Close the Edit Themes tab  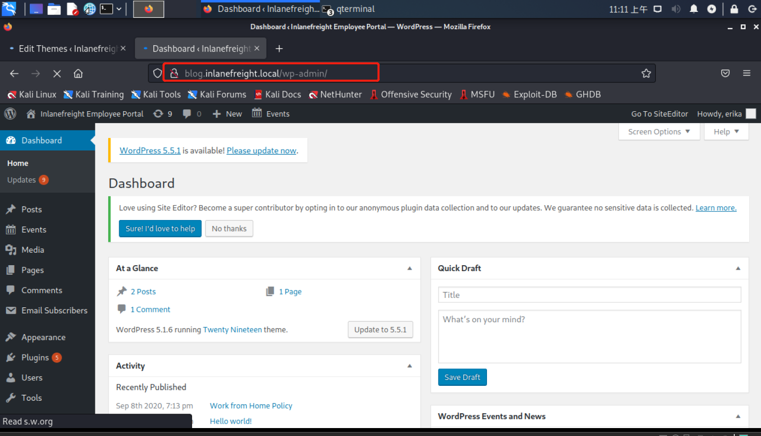click(123, 49)
